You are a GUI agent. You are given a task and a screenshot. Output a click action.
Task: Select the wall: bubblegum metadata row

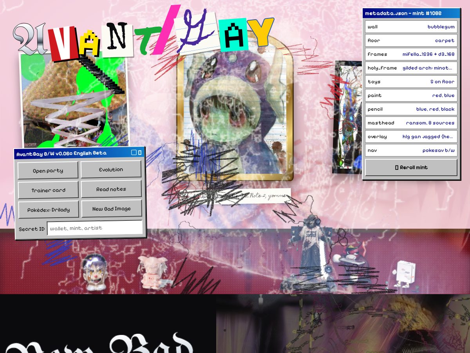pos(411,27)
